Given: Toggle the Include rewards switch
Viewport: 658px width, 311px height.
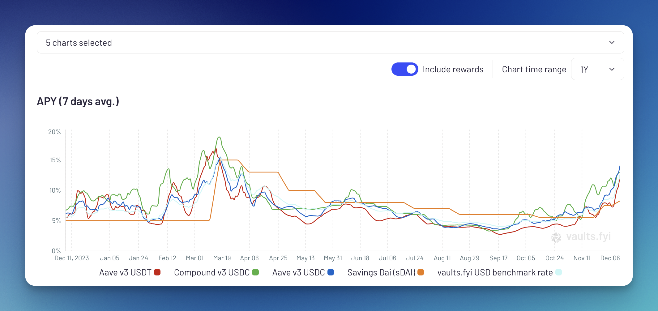Looking at the screenshot, I should click(404, 69).
